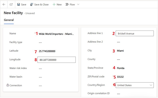Image resolution: width=158 pixels, height=98 pixels.
Task: Click the Address line 1 label
Action: point(95,33)
